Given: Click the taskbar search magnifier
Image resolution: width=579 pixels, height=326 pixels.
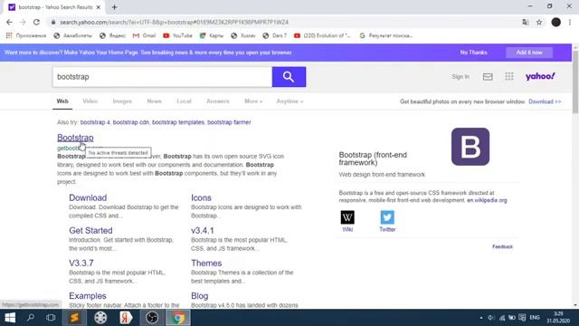Looking at the screenshot, I should (x=31, y=318).
